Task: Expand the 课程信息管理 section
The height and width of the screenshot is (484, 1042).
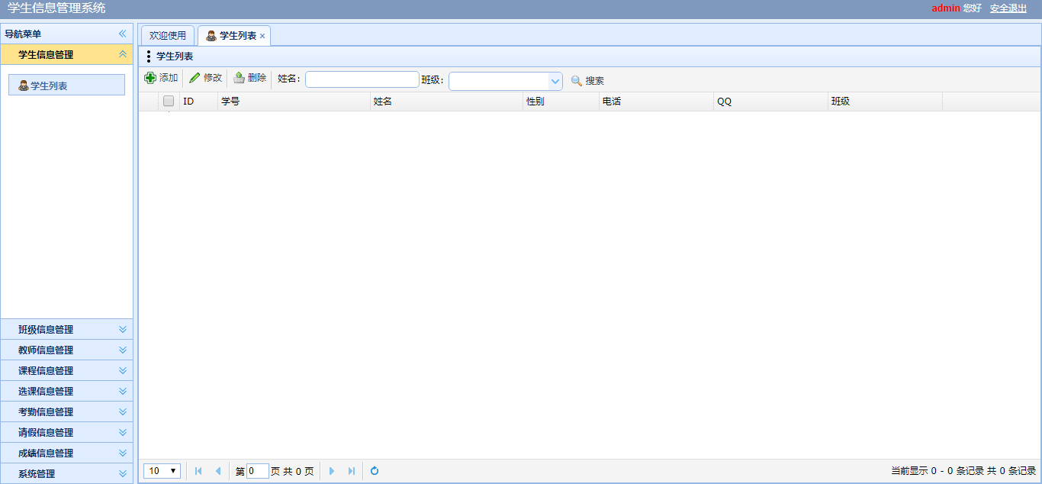Action: coord(66,370)
